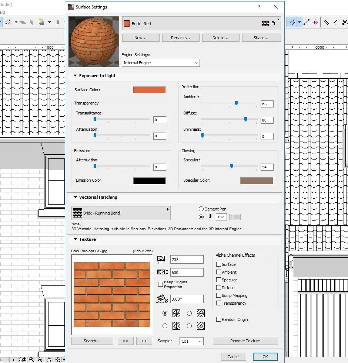Enable the Random Origin checkbox
This screenshot has width=348, height=363.
(218, 319)
